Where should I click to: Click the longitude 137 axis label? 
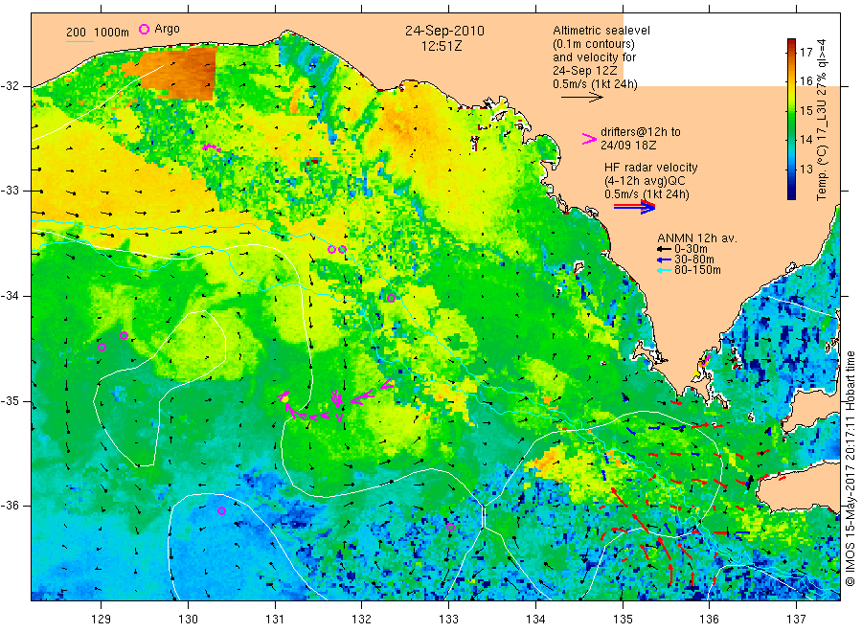pos(796,620)
